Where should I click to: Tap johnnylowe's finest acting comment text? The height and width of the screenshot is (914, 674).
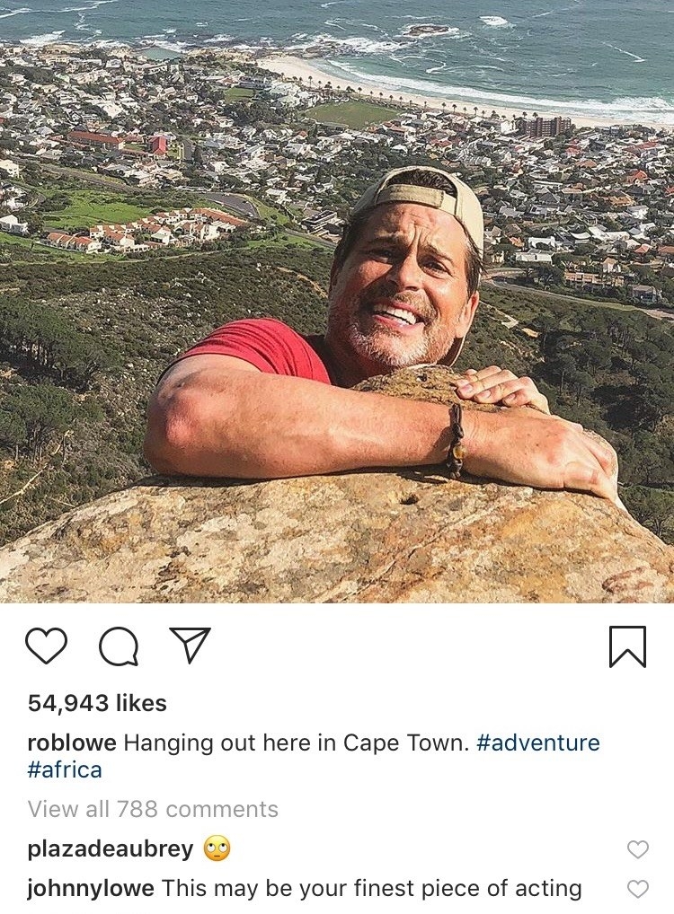tap(371, 888)
